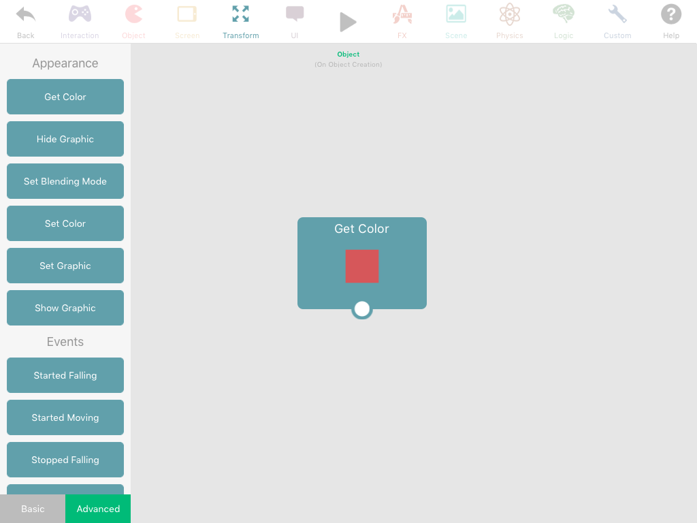Image resolution: width=697 pixels, height=523 pixels.
Task: Select the Transform arrows icon
Action: [x=240, y=15]
